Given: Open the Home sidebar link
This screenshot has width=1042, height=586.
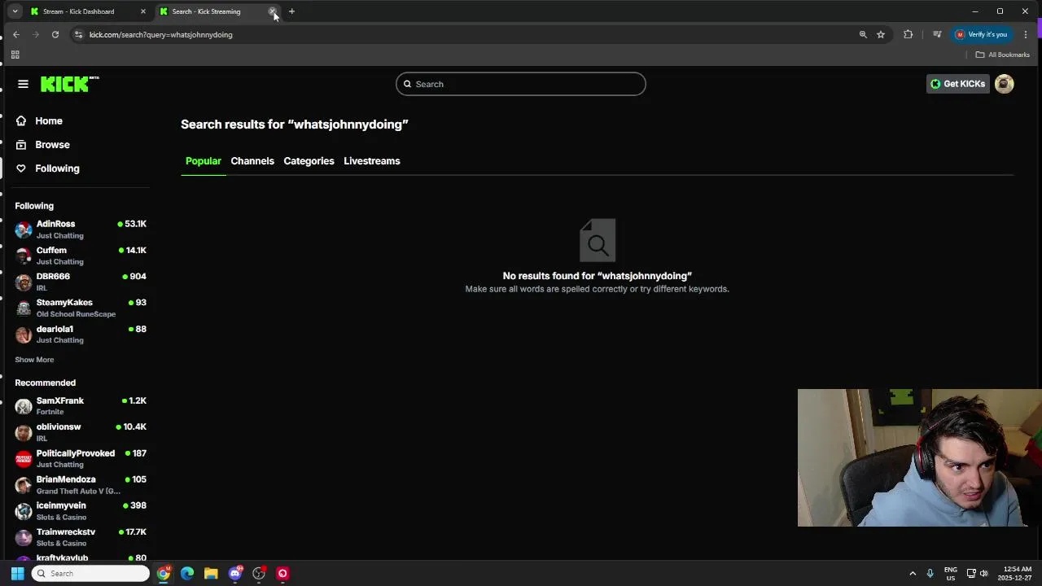Looking at the screenshot, I should click(49, 120).
